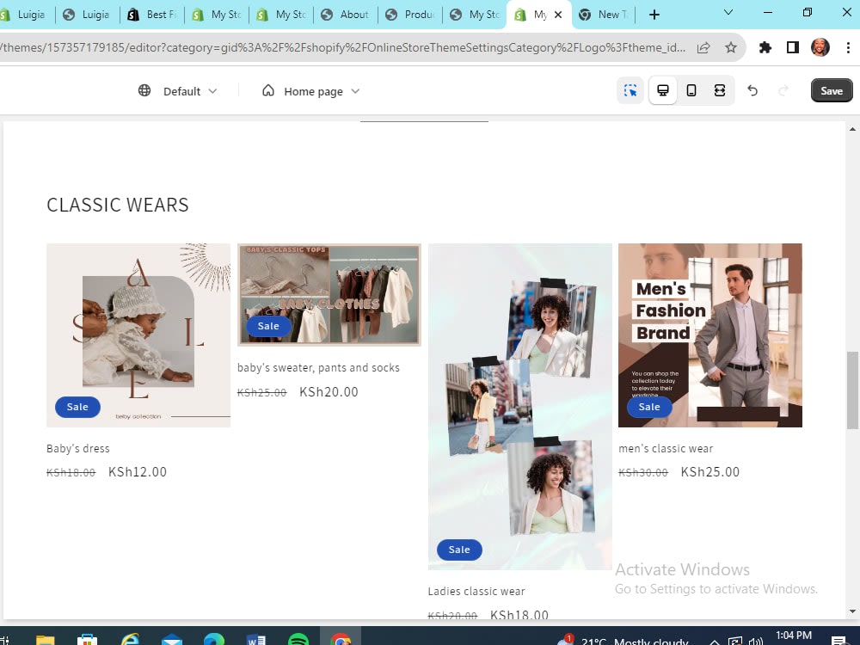The image size is (860, 645).
Task: Click the men's classic wear title
Action: point(666,449)
